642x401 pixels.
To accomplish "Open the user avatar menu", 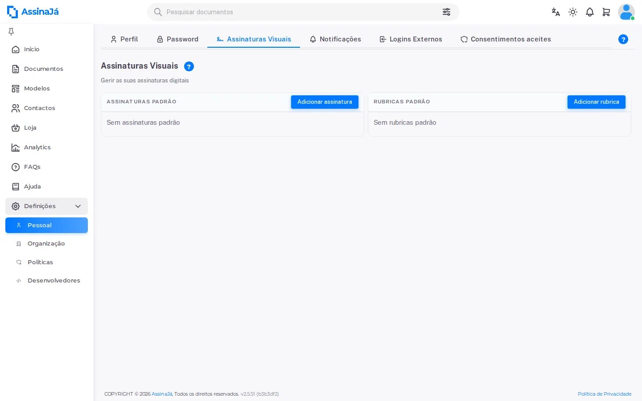I will [x=626, y=12].
